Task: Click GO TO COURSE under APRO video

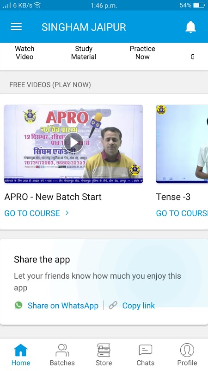Action: [32, 213]
